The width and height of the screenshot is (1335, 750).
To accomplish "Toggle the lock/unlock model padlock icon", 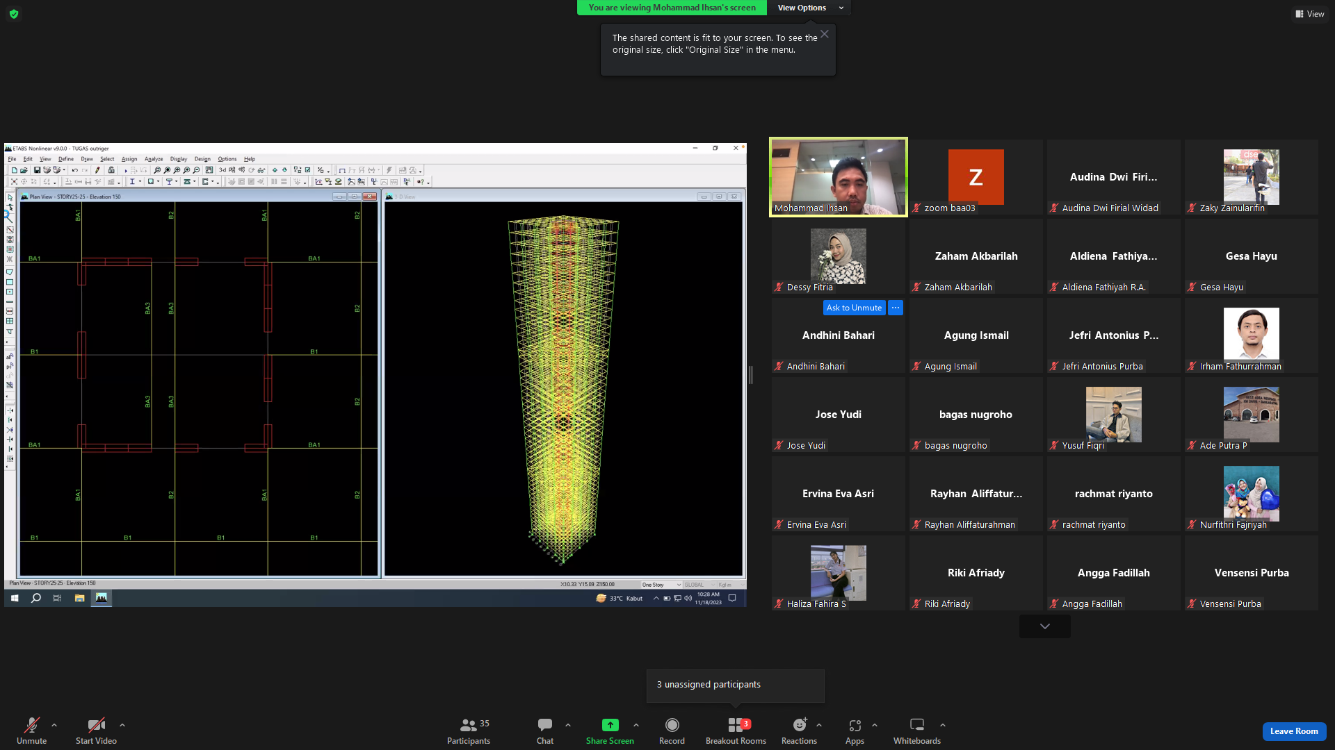I will tap(111, 170).
